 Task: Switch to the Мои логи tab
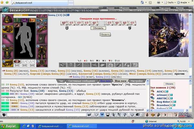121,81
